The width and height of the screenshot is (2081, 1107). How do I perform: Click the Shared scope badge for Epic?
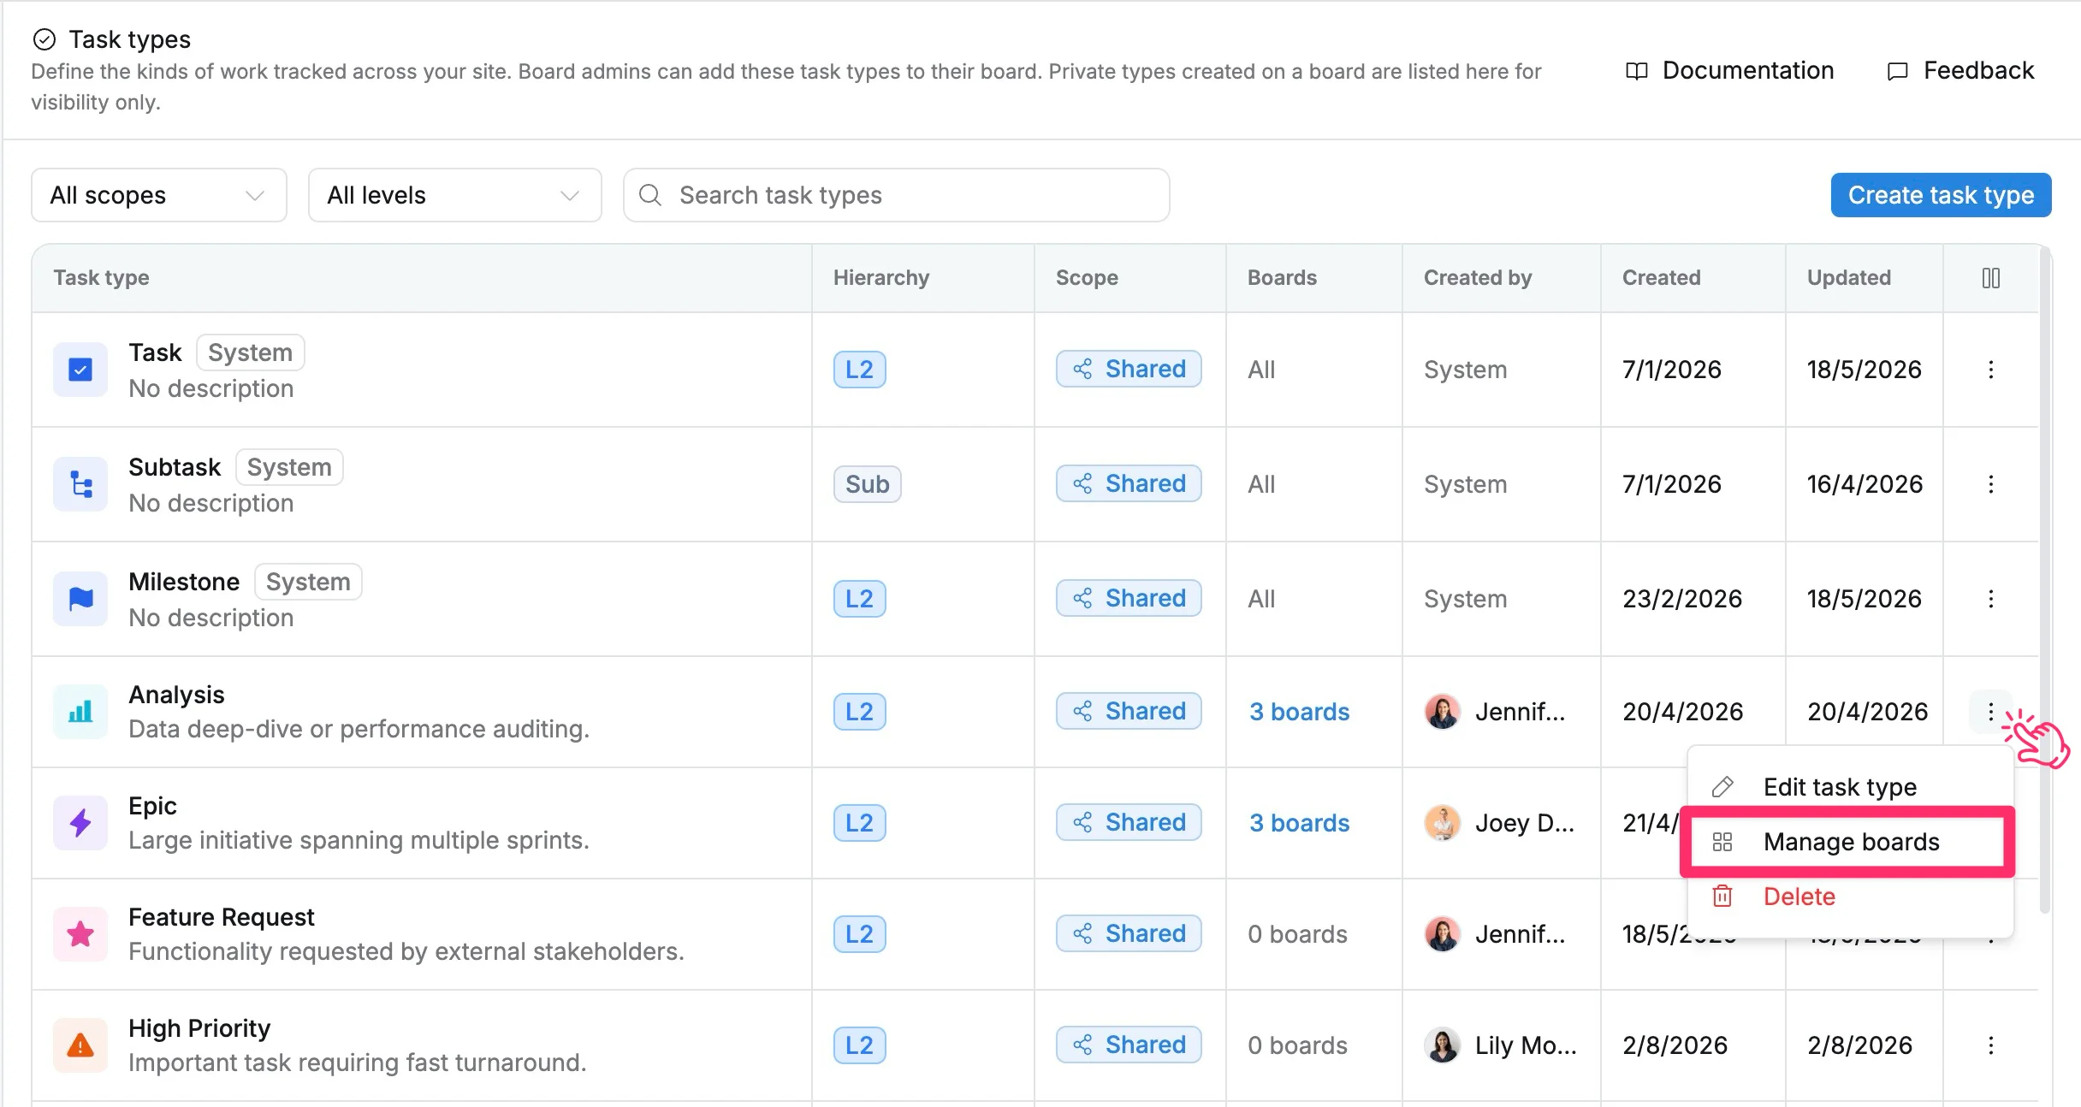tap(1129, 822)
